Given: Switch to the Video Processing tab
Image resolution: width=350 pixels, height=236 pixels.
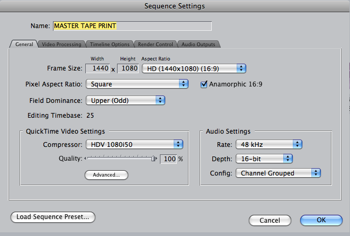Looking at the screenshot, I should [x=61, y=44].
